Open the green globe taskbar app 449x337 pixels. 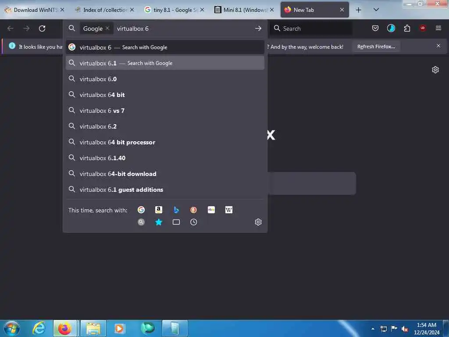pos(148,328)
